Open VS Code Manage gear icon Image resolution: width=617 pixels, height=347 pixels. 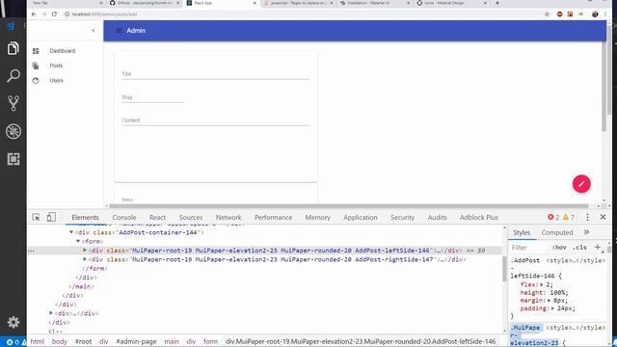[13, 322]
